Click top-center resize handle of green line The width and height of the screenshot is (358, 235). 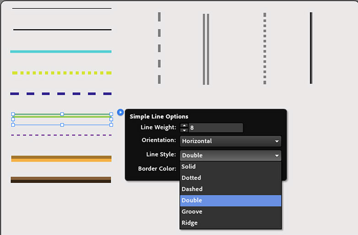tap(62, 114)
